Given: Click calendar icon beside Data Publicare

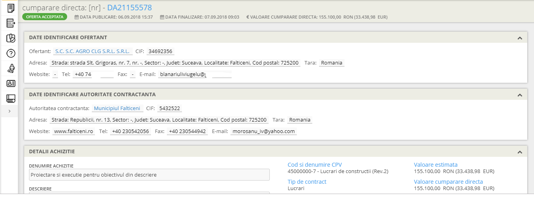Looking at the screenshot, I should coord(76,17).
